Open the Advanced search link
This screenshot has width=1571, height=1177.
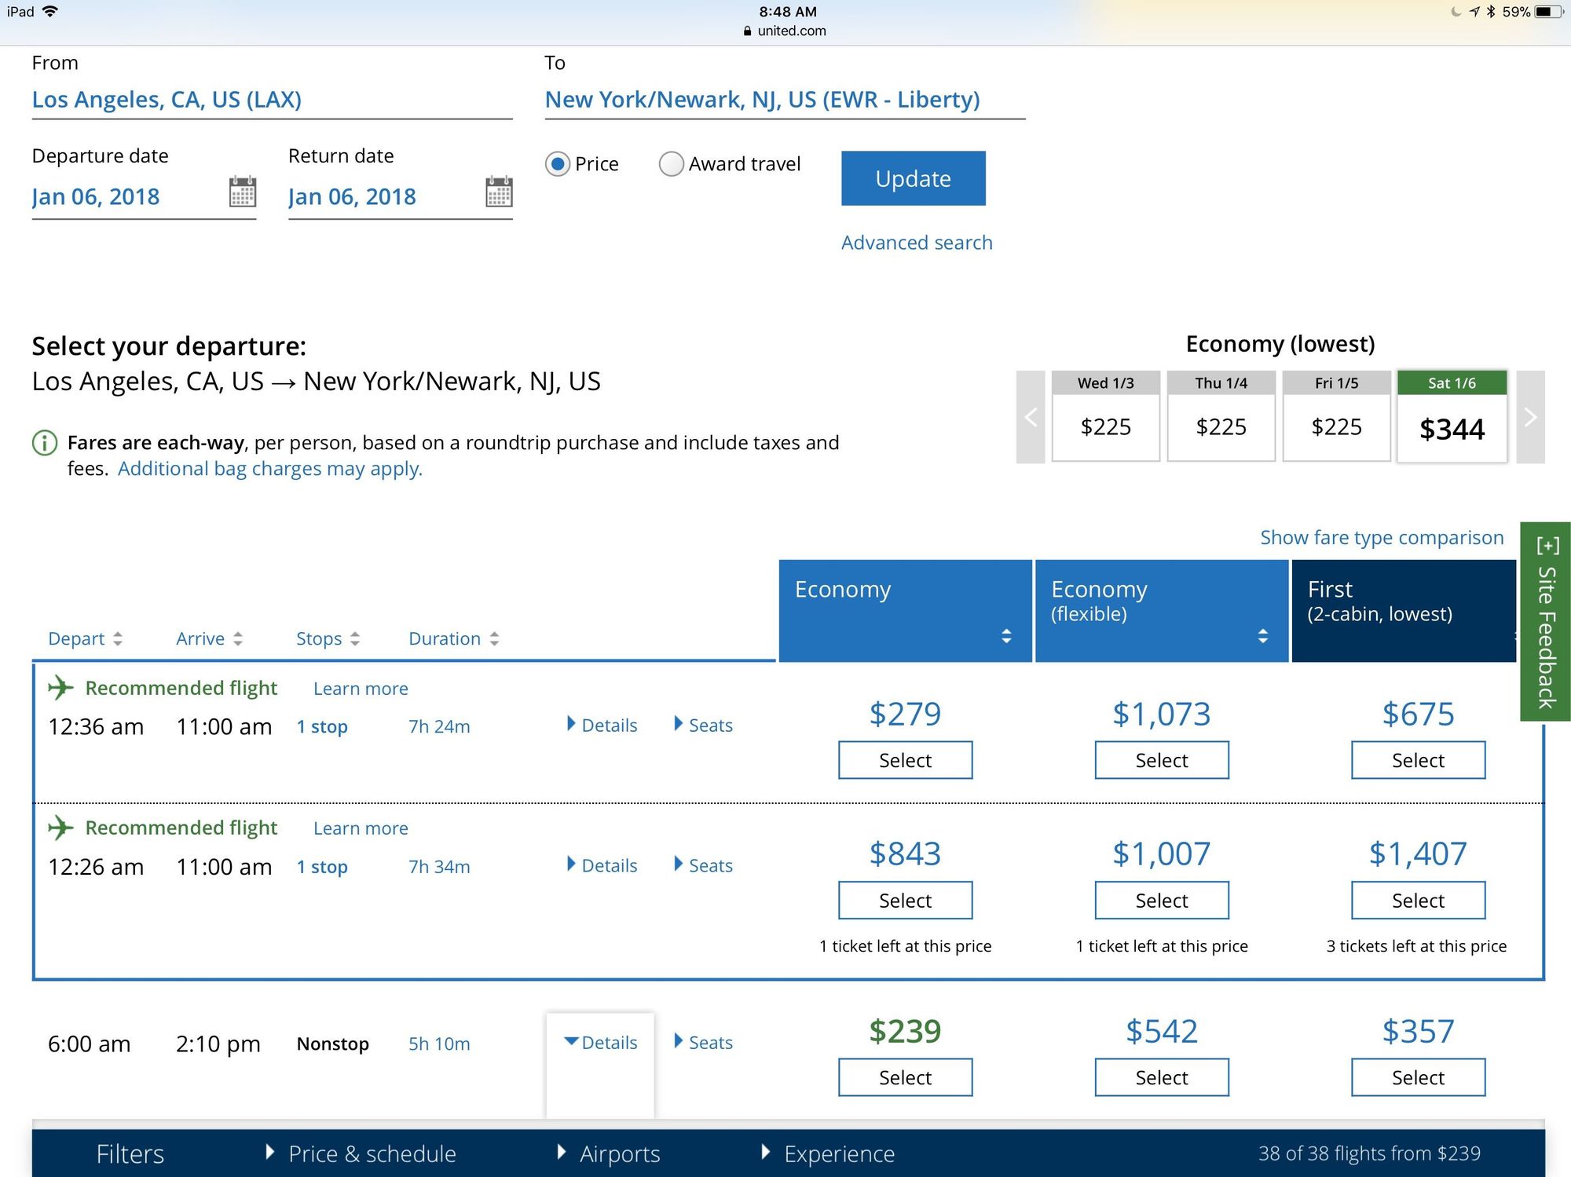pos(916,243)
